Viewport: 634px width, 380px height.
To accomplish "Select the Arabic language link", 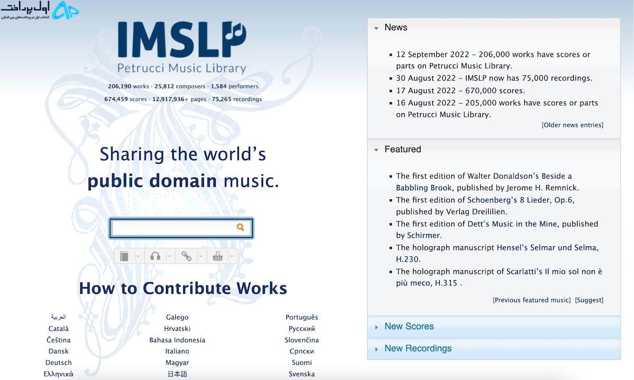I will pos(59,317).
